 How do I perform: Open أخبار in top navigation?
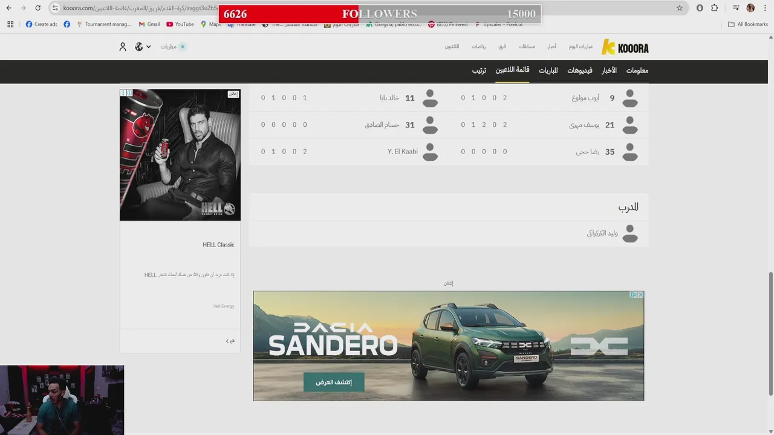pyautogui.click(x=552, y=47)
